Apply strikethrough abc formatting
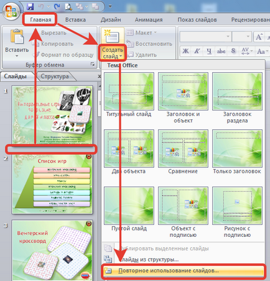Image resolution: width=270 pixels, height=281 pixels. (221, 51)
